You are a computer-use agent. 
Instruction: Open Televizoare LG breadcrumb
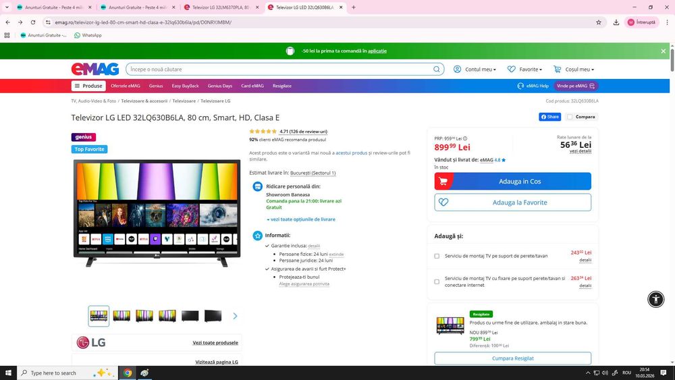pos(215,101)
